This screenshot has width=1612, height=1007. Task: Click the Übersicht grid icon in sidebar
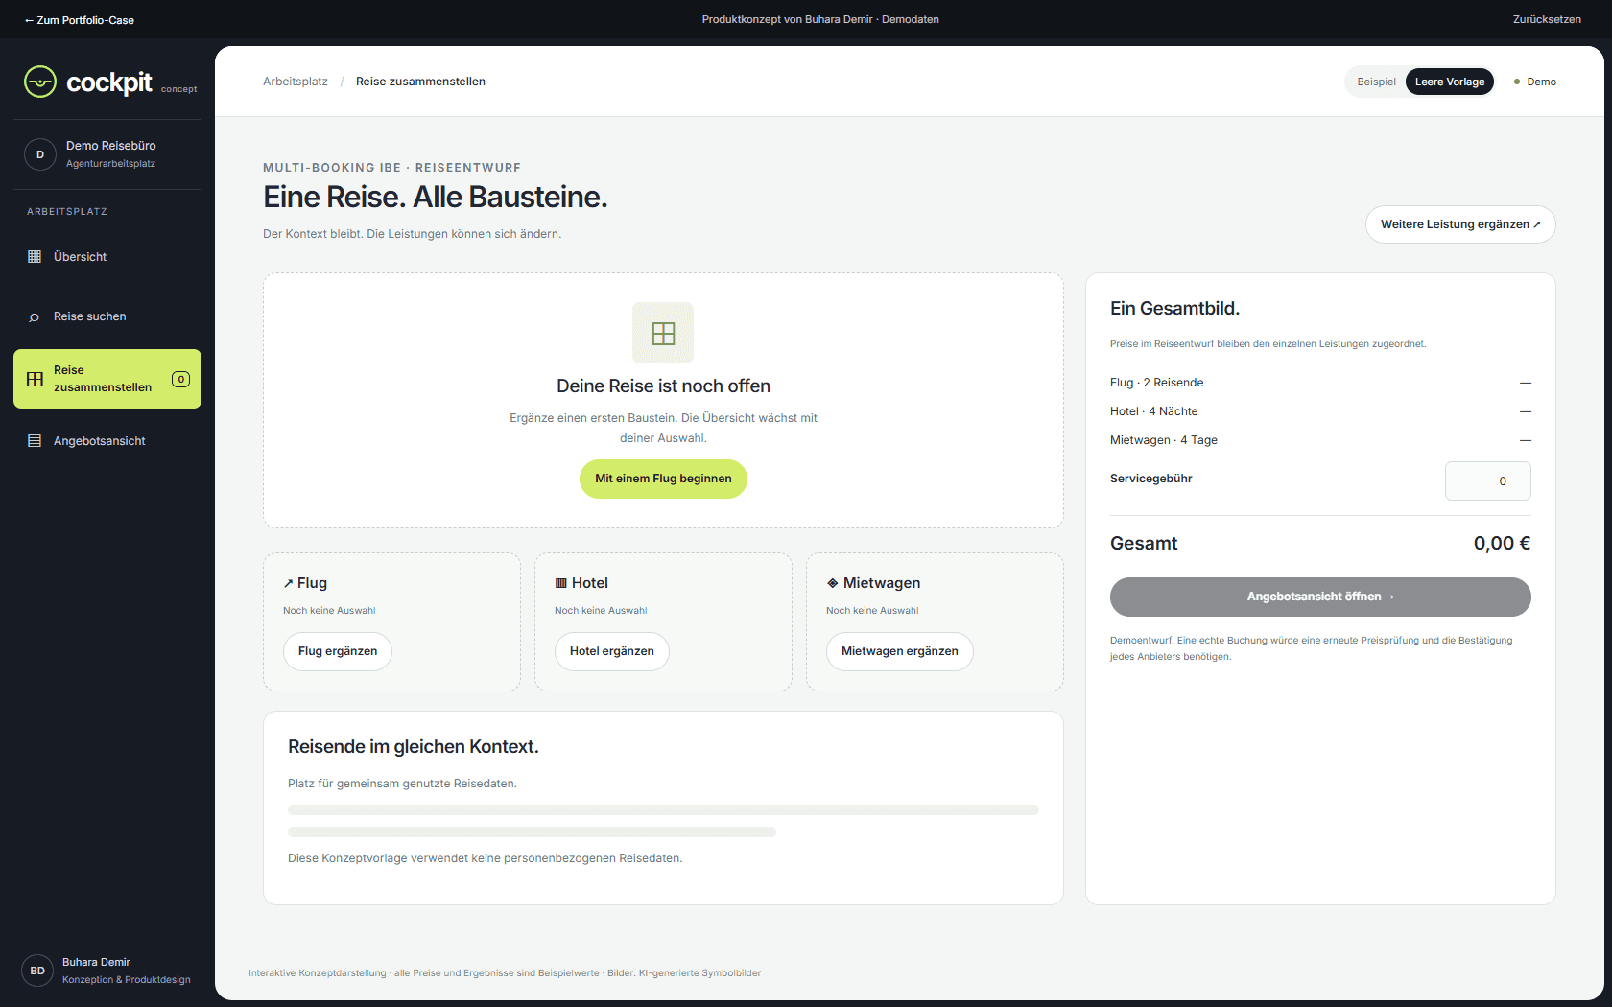35,256
